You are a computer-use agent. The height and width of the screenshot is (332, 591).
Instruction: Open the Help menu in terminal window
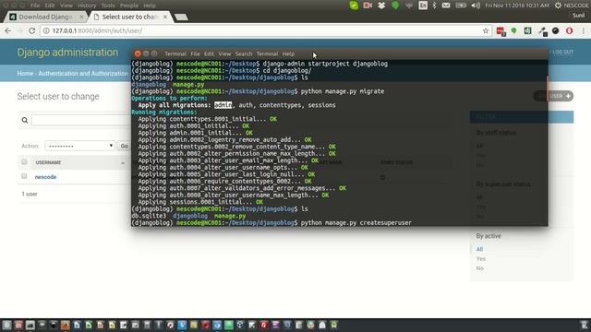pyautogui.click(x=288, y=53)
